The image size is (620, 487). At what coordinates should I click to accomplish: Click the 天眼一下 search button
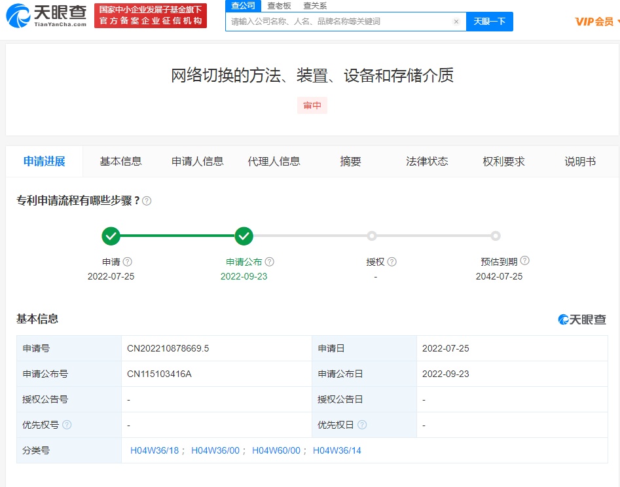pos(490,22)
